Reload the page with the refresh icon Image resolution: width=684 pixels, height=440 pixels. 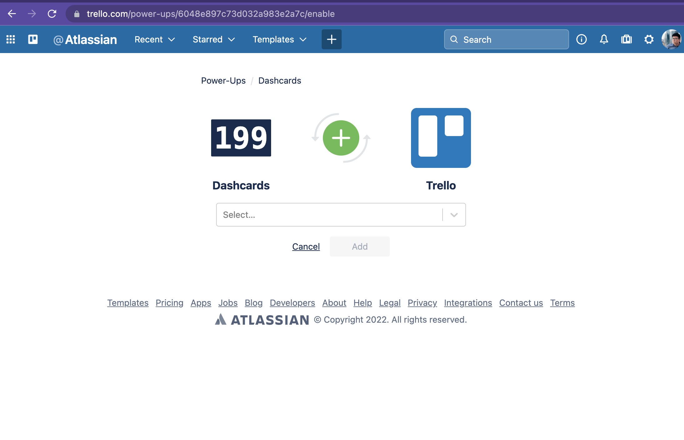click(52, 14)
